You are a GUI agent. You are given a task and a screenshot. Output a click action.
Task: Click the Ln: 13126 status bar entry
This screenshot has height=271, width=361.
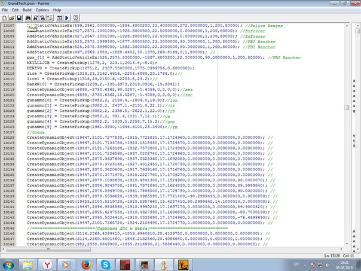click(332, 256)
